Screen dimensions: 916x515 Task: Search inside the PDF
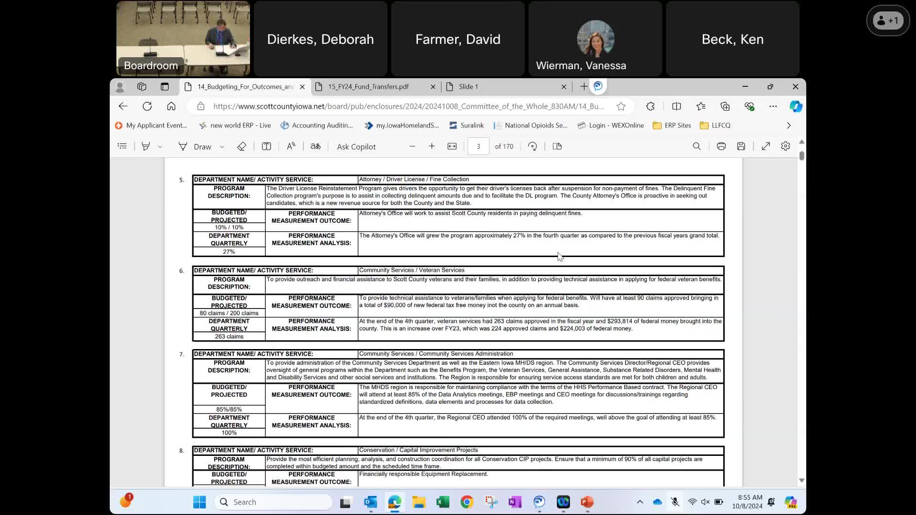coord(697,146)
